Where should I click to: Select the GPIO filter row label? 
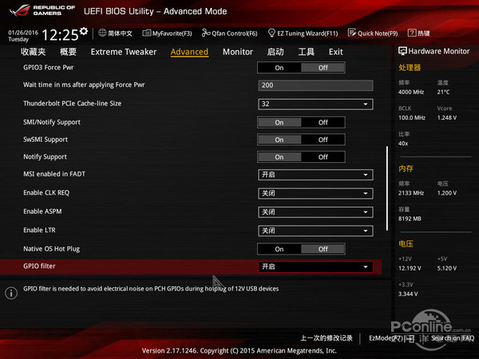(39, 266)
